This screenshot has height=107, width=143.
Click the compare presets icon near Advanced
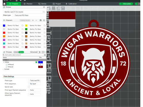(45, 52)
